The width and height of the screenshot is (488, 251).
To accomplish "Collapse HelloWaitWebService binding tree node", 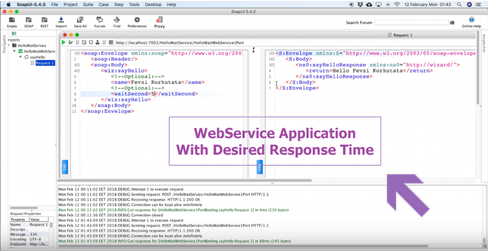I will click(x=14, y=51).
